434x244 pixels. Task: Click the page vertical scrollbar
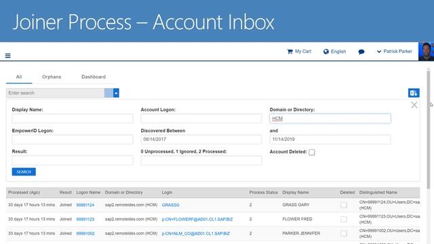coord(429,130)
